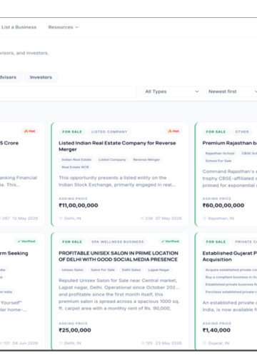
Task: Click views eye icon beside 238
Action: point(142,219)
